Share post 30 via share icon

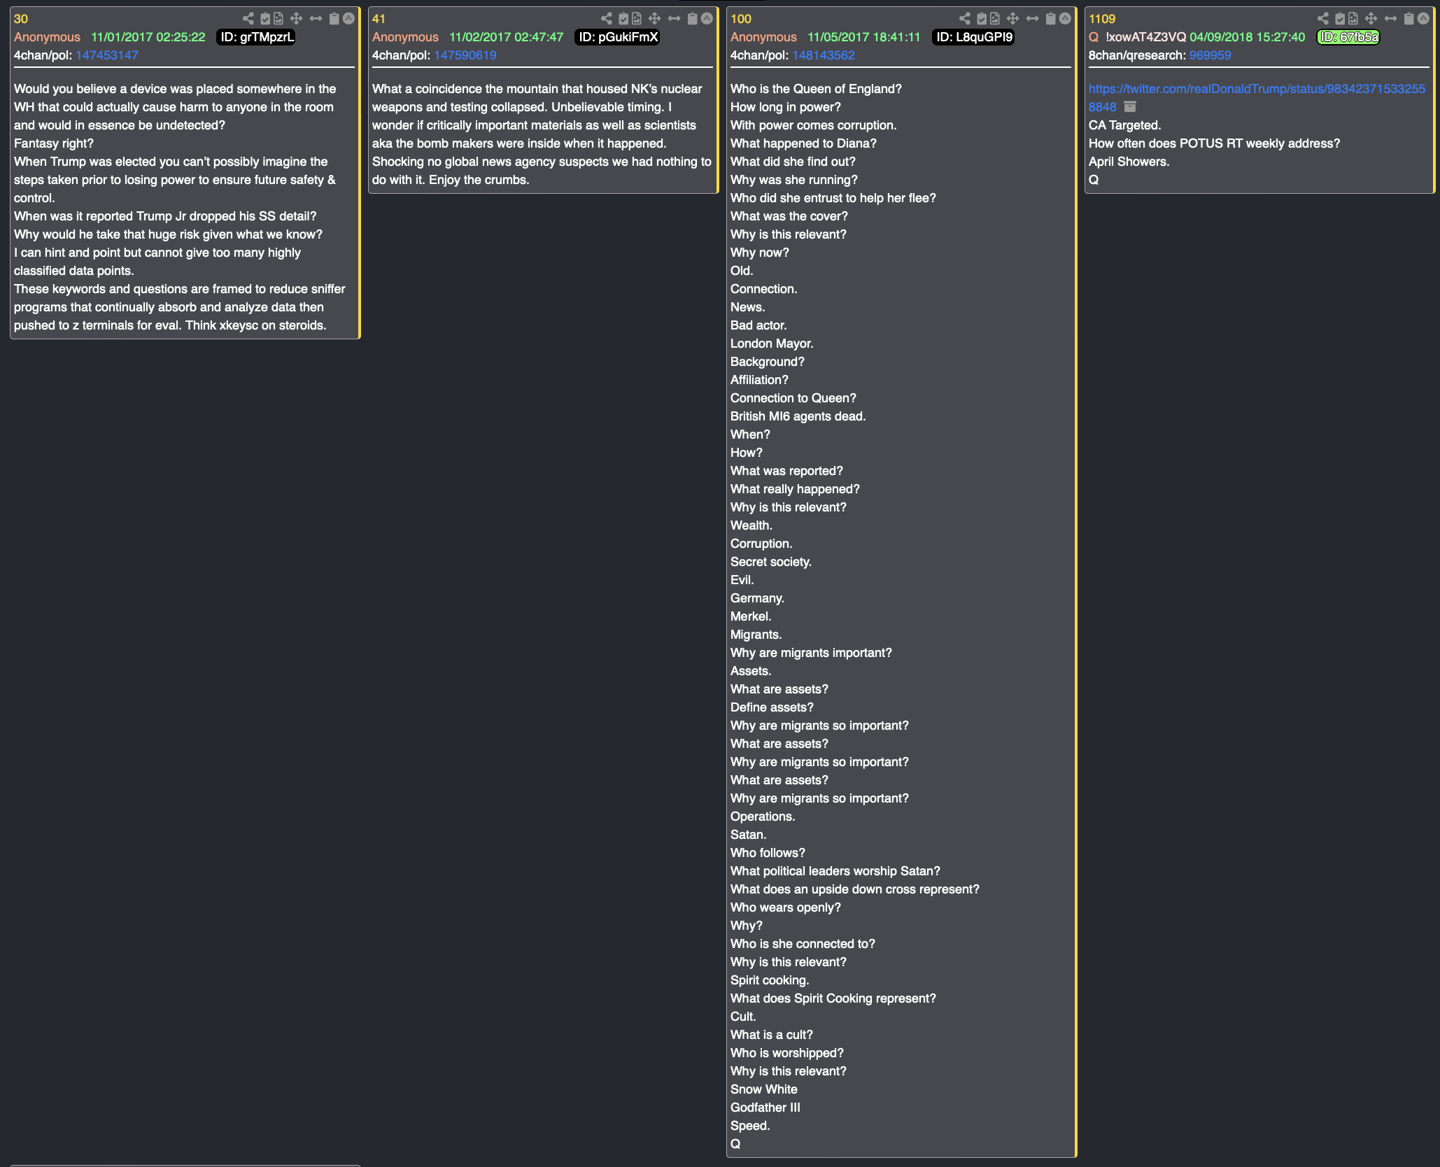(248, 19)
